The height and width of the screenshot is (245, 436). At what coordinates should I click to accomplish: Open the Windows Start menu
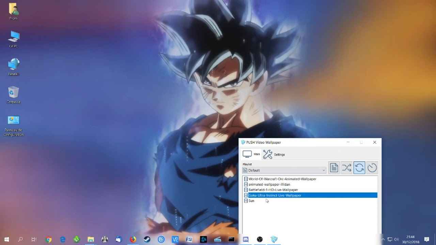pos(6,240)
